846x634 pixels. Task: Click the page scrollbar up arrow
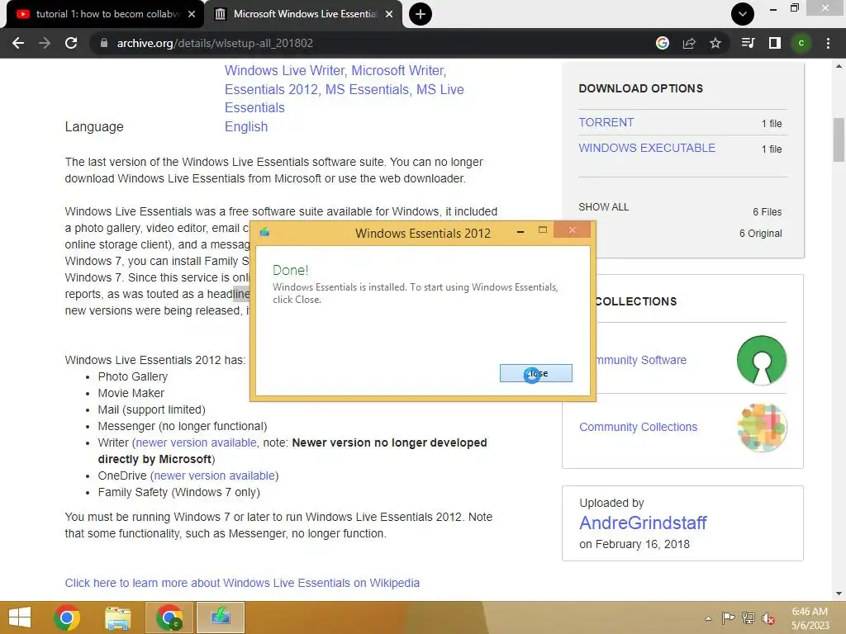839,66
